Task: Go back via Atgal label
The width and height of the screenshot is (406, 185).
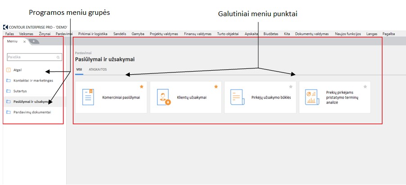Action: 18,70
